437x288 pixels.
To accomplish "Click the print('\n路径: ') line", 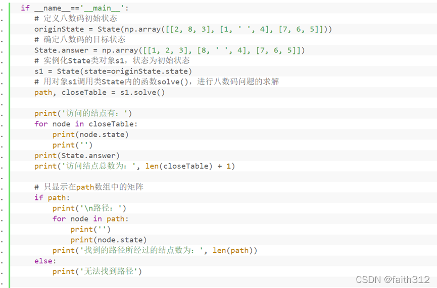I will [x=89, y=208].
